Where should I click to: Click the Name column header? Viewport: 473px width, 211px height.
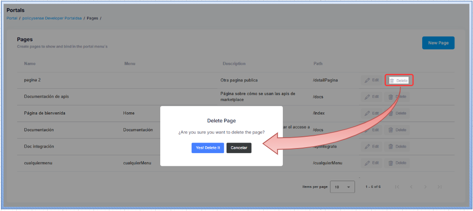30,64
